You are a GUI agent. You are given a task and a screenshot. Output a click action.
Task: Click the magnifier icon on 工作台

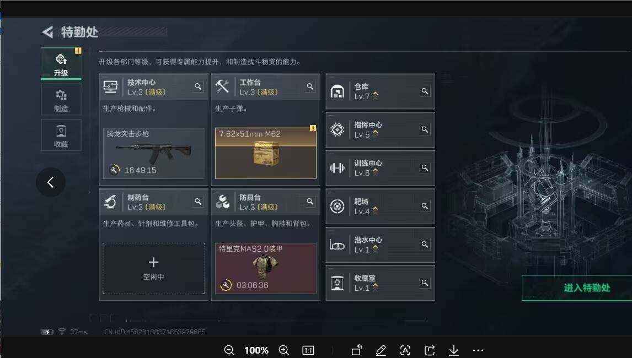click(310, 86)
